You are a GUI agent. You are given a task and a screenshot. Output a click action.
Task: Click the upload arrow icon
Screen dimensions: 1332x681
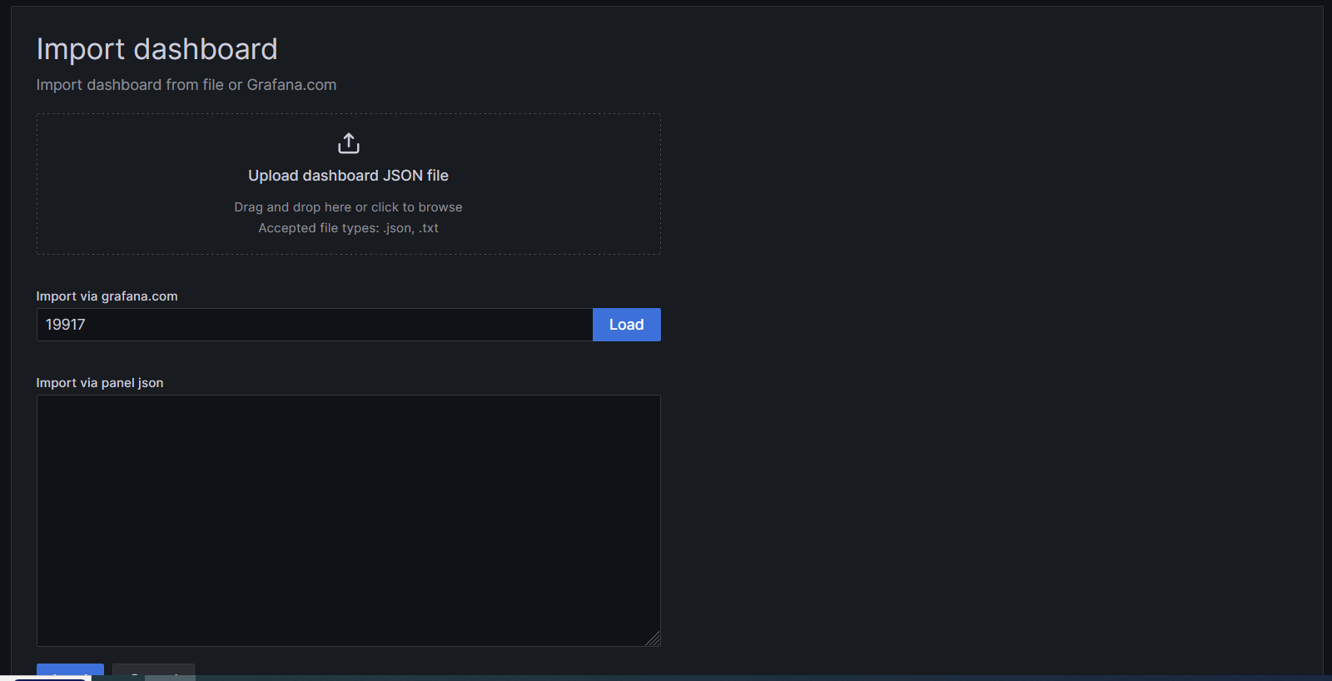tap(348, 143)
